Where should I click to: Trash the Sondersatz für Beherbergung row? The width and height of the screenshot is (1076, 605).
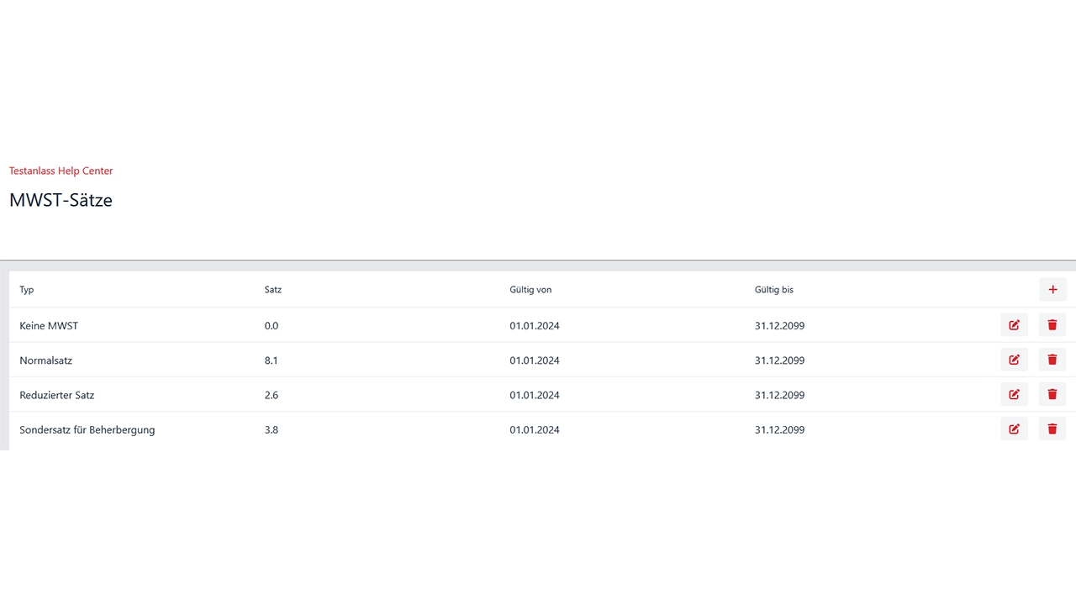coord(1052,429)
